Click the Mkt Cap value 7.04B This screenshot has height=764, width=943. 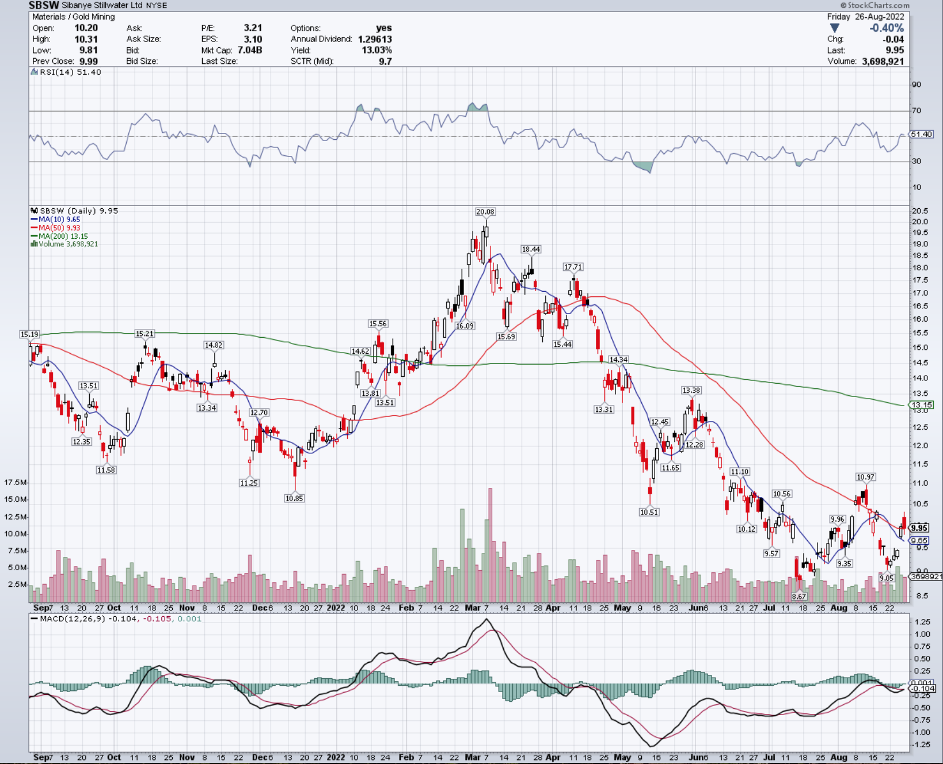click(x=250, y=50)
